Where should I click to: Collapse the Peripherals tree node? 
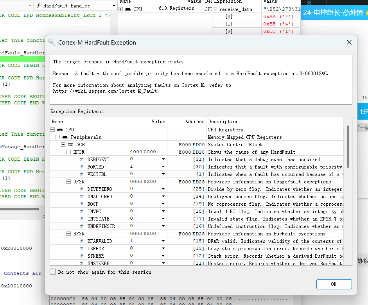(x=57, y=137)
